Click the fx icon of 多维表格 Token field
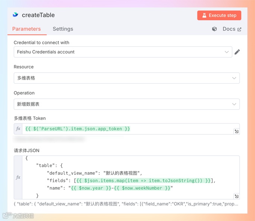255x221 pixels. click(x=18, y=129)
